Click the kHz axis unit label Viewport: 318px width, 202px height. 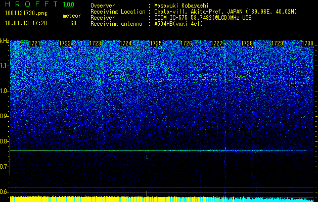point(5,41)
